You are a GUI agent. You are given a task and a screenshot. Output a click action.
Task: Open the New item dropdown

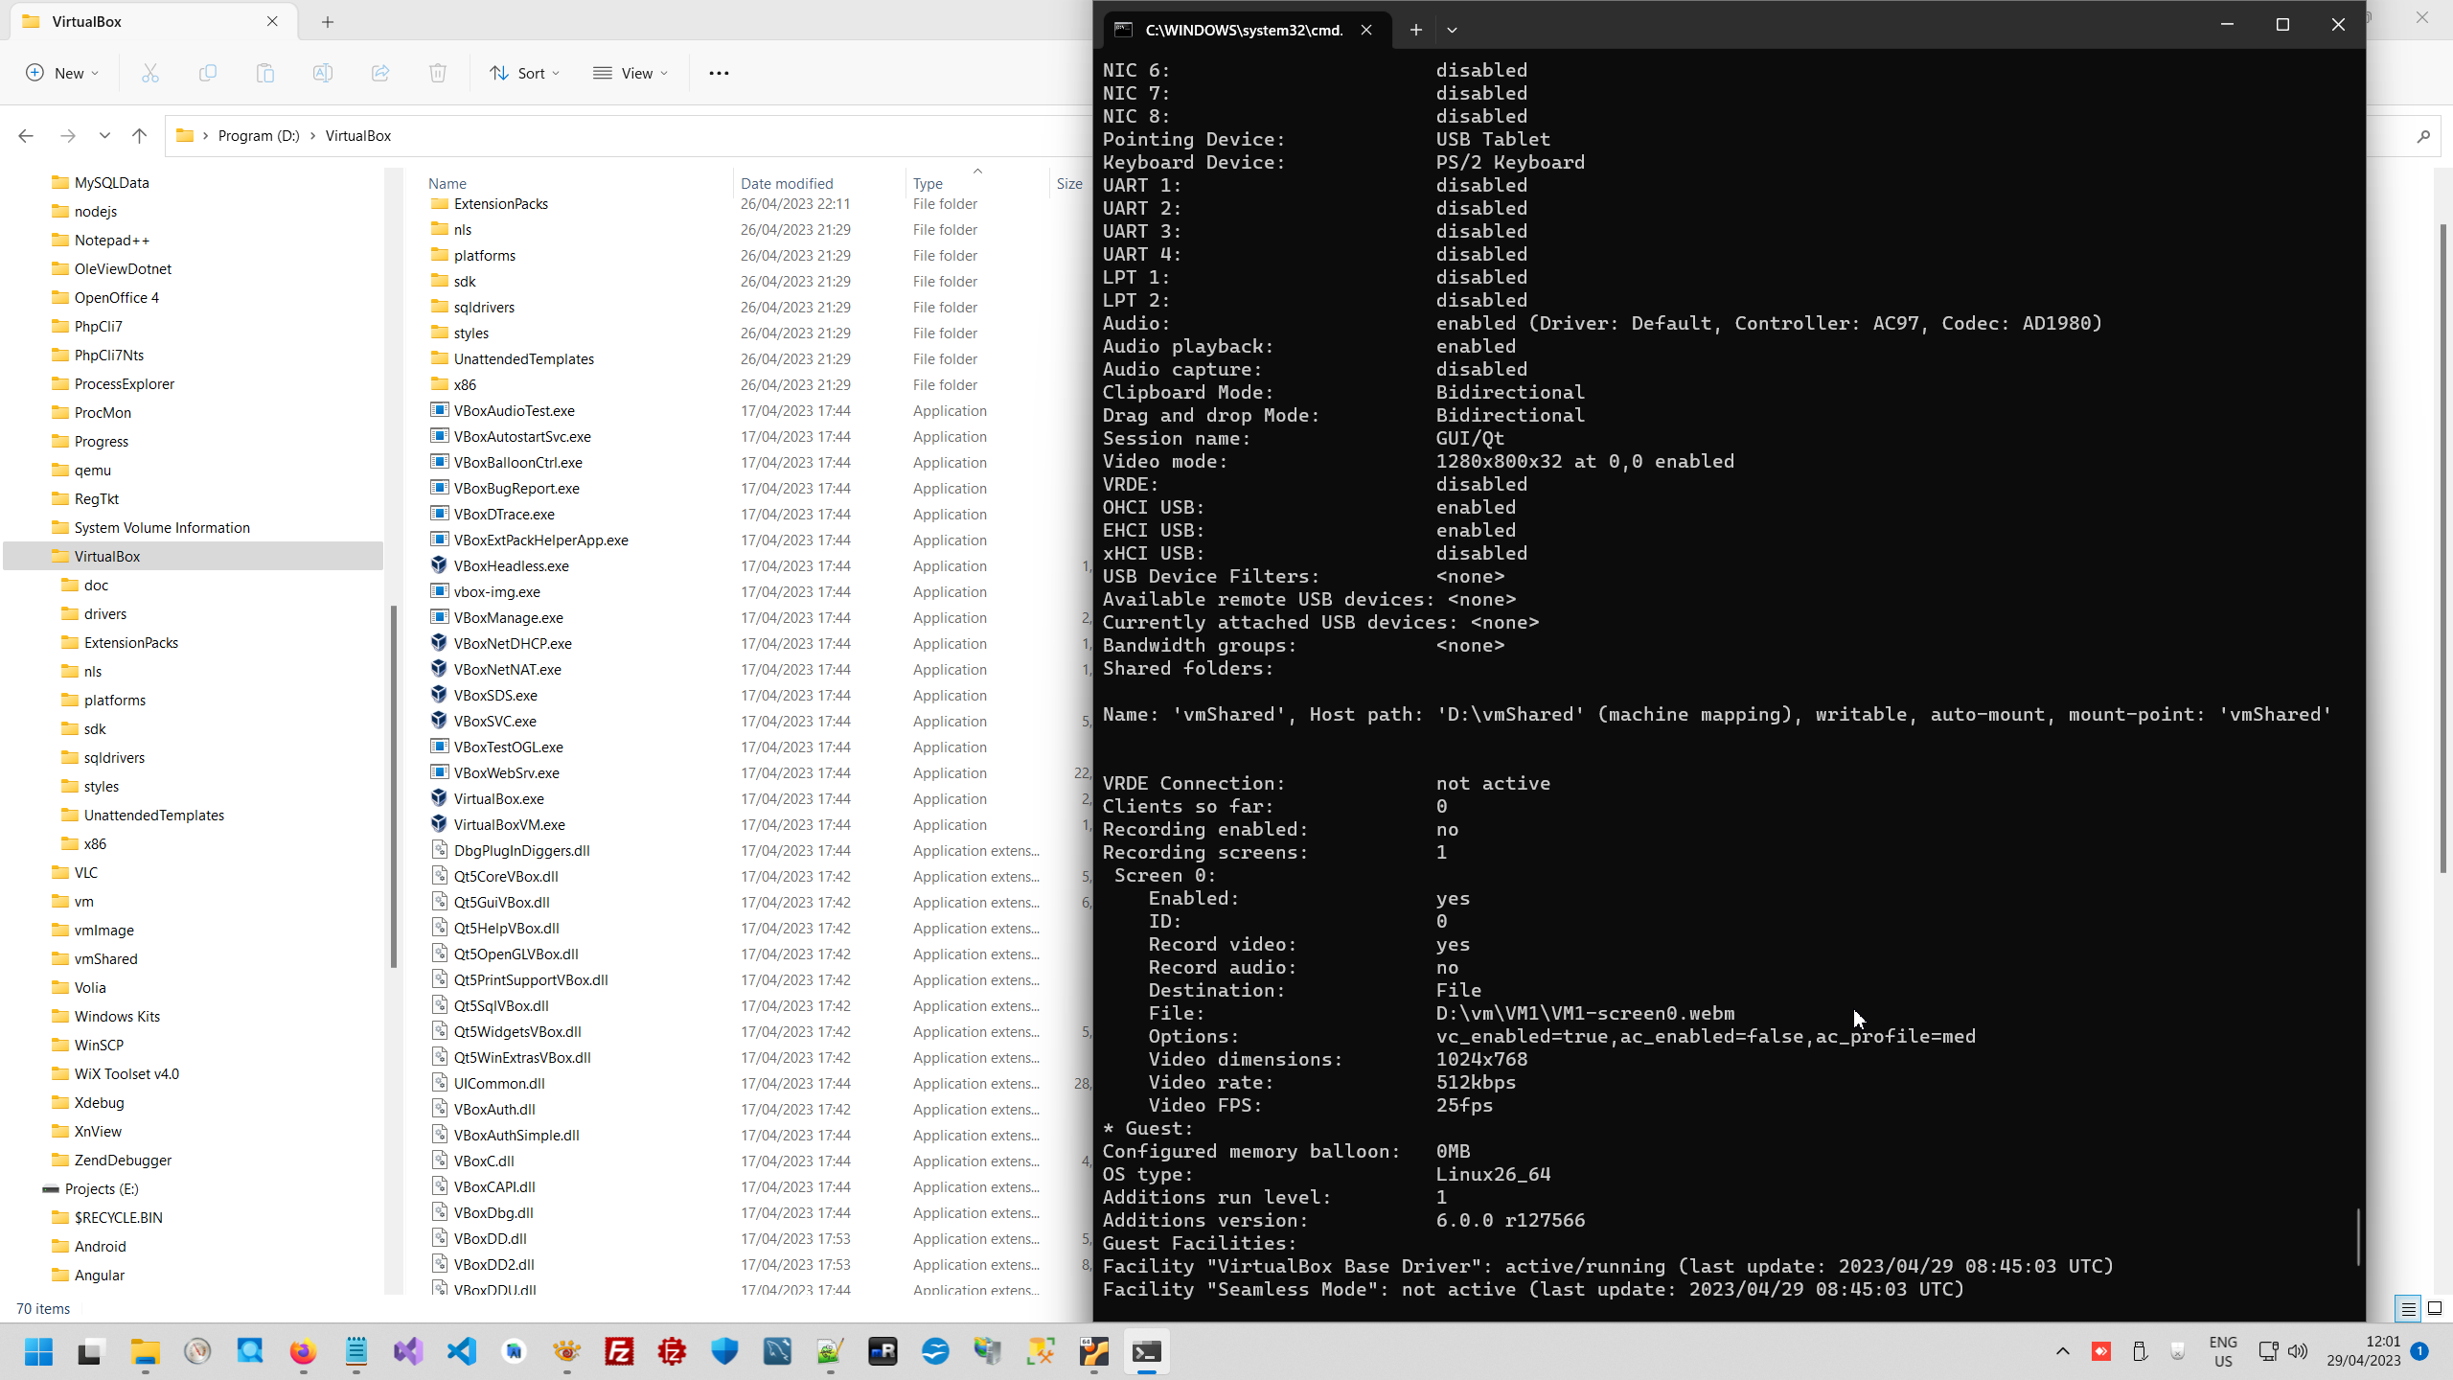(63, 73)
